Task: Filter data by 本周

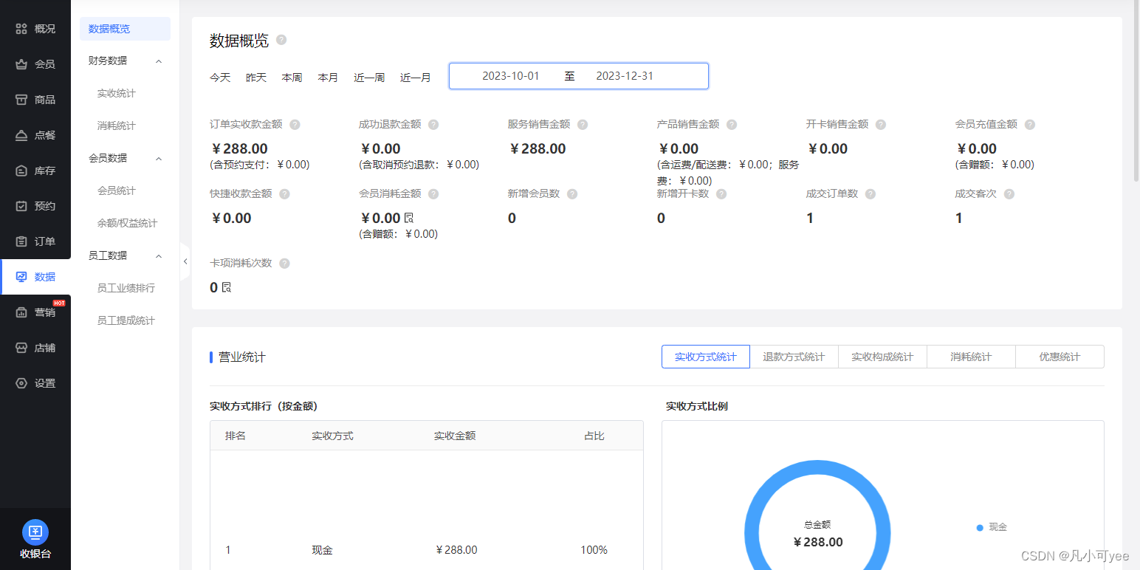Action: [x=292, y=77]
